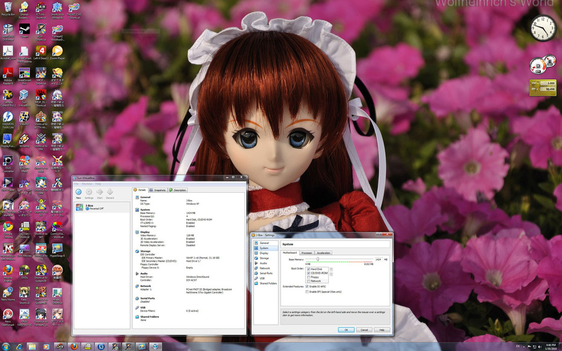Switch to the Processor tab
562x351 pixels.
(x=306, y=253)
